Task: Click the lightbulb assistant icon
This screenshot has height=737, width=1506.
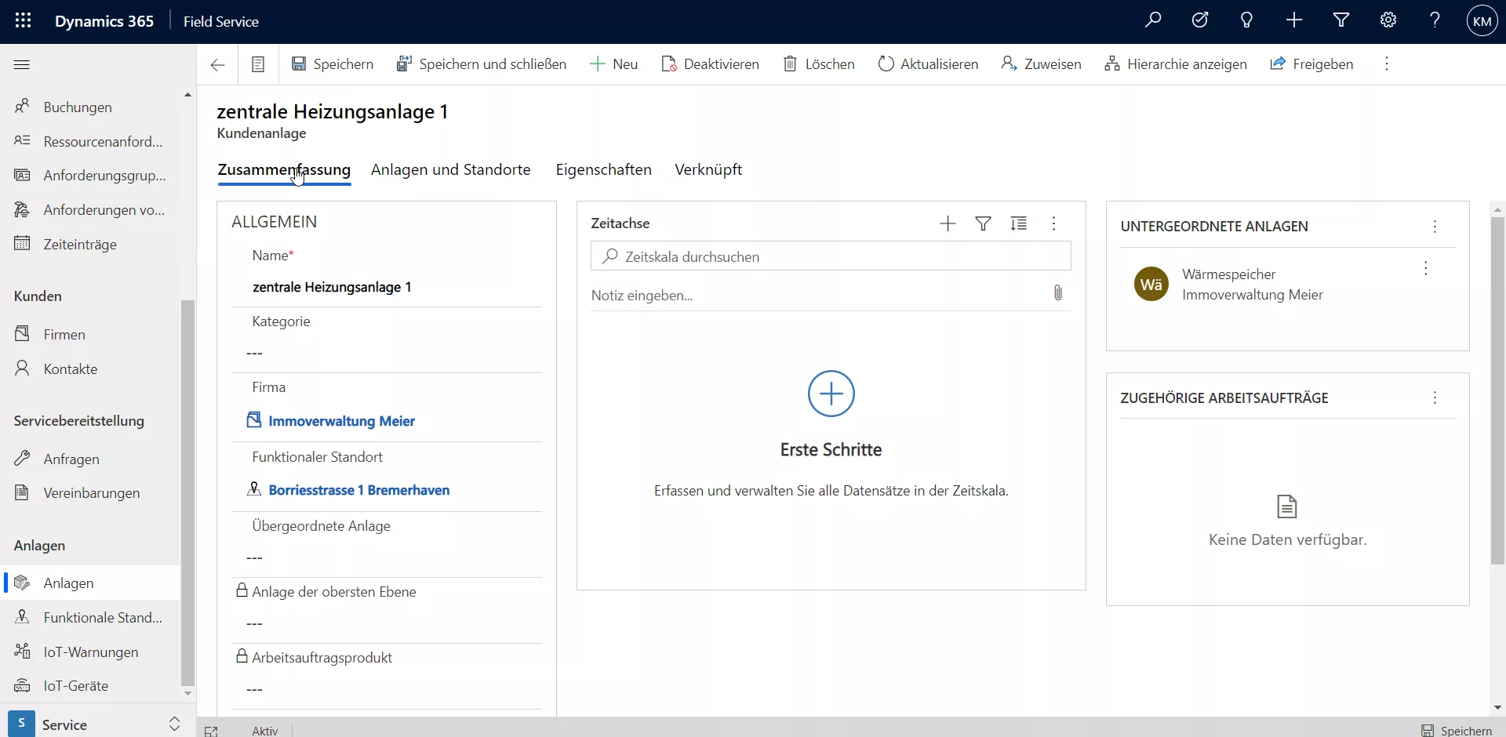Action: pos(1246,21)
